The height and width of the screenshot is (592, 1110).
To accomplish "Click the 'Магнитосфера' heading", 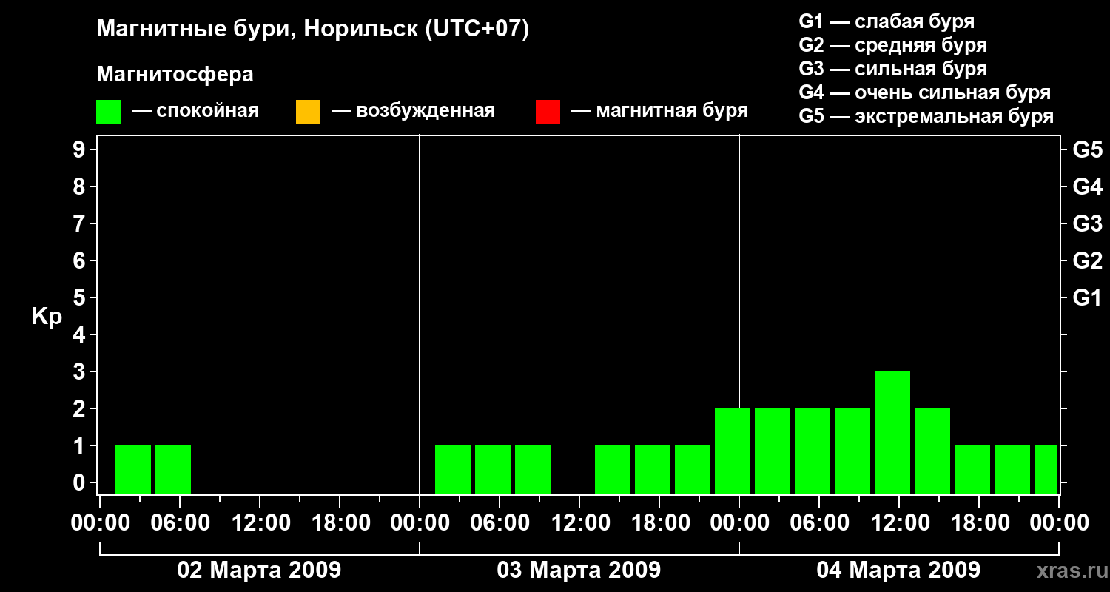I will tap(175, 75).
